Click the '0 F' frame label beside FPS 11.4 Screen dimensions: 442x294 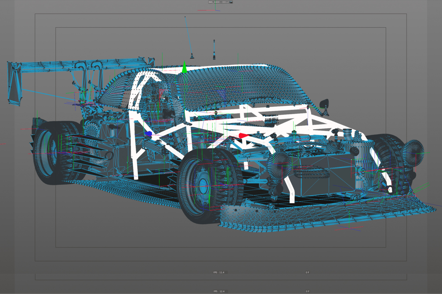tap(307, 272)
